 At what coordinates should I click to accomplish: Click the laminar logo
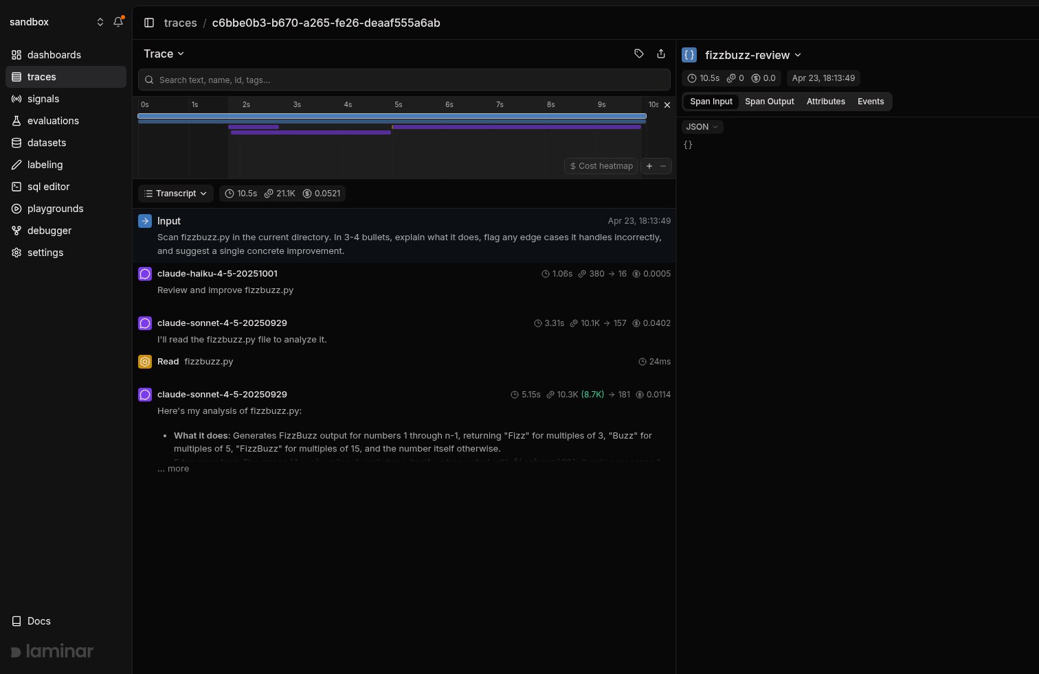tap(52, 651)
